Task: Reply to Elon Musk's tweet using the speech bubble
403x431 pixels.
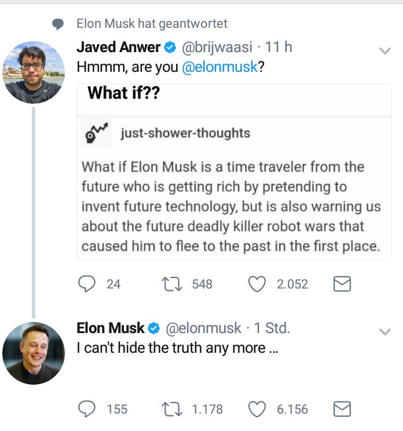Action: tap(87, 409)
